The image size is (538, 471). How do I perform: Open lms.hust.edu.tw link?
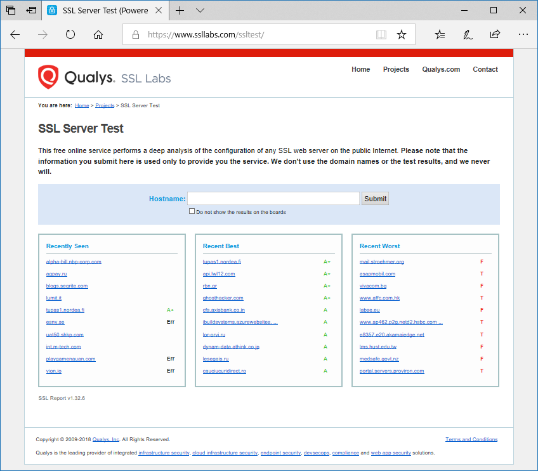click(378, 347)
